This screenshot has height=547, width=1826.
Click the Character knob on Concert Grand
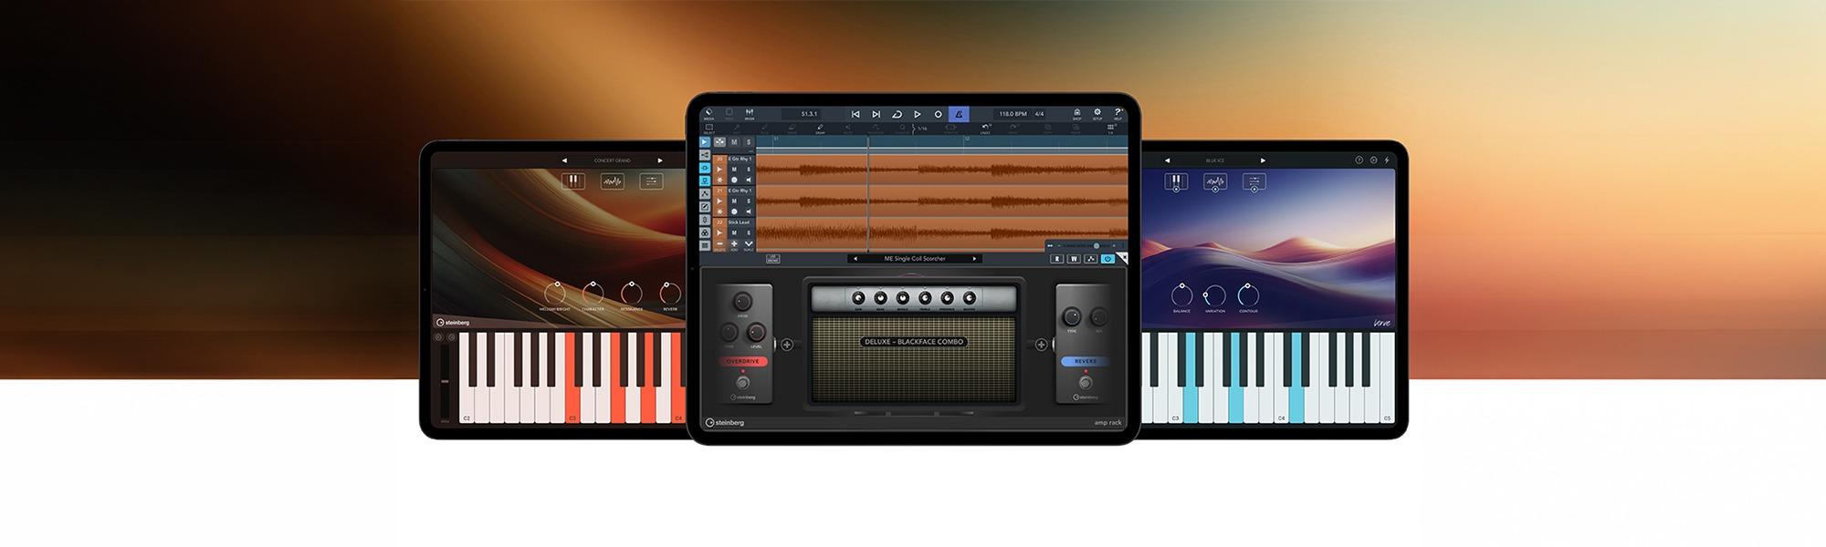point(593,294)
